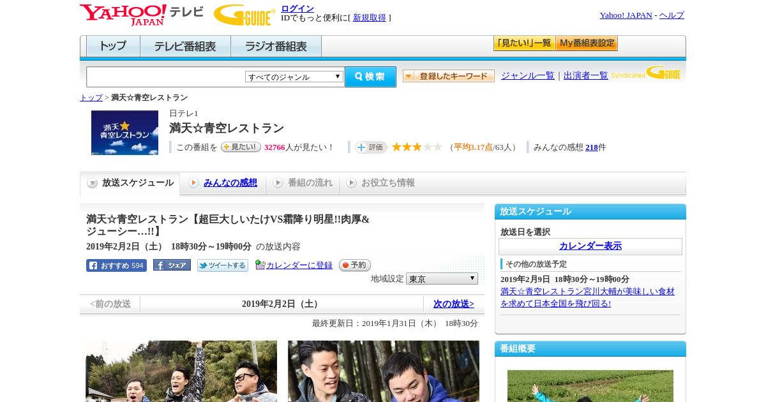The width and height of the screenshot is (766, 402).
Task: Focus the program search input field
Action: point(166,77)
